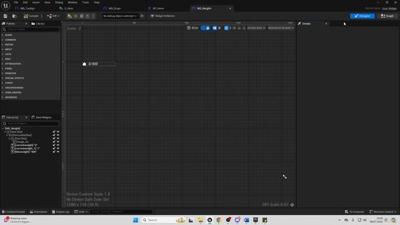Switch to the Library tab
This screenshot has height=225, width=400.
pyautogui.click(x=38, y=24)
